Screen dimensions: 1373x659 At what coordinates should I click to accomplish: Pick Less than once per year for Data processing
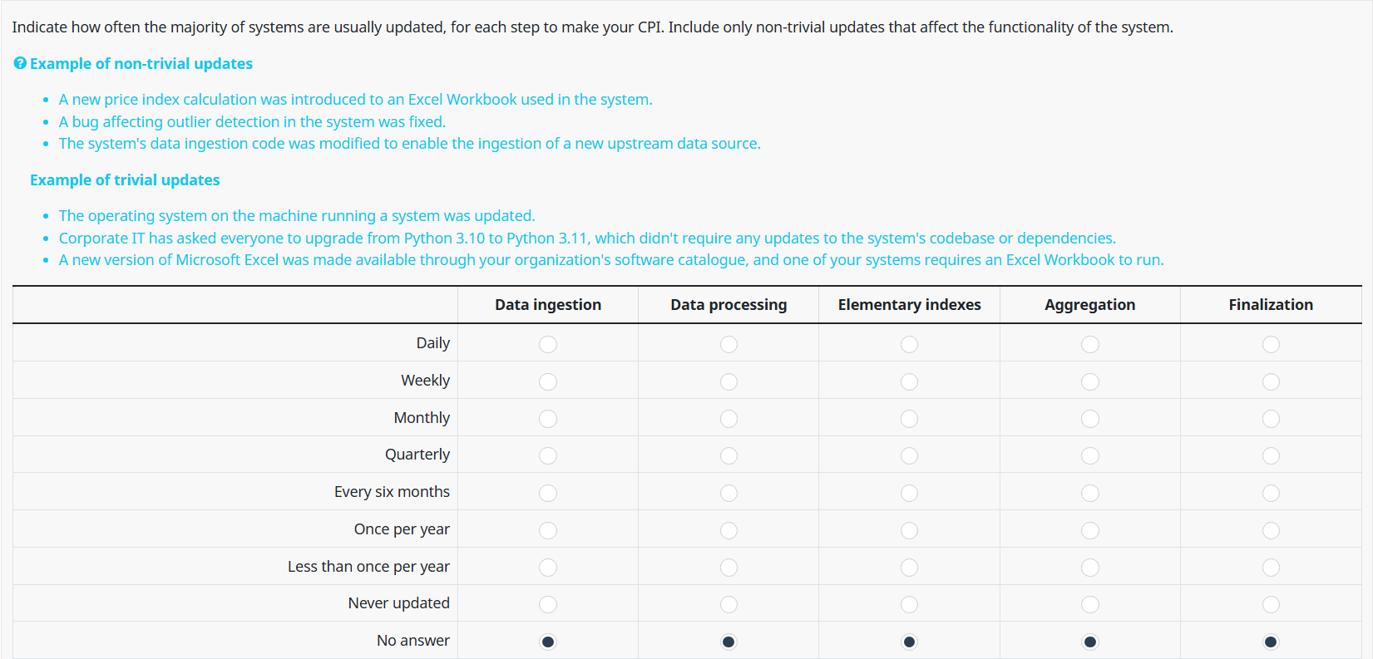728,568
